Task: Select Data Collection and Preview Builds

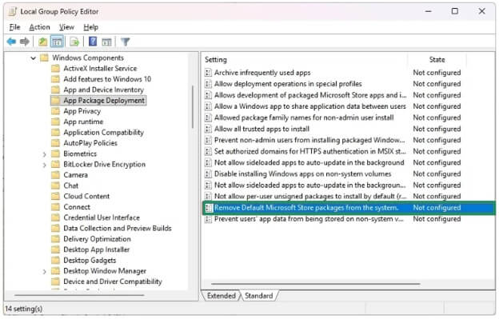Action: (117, 229)
